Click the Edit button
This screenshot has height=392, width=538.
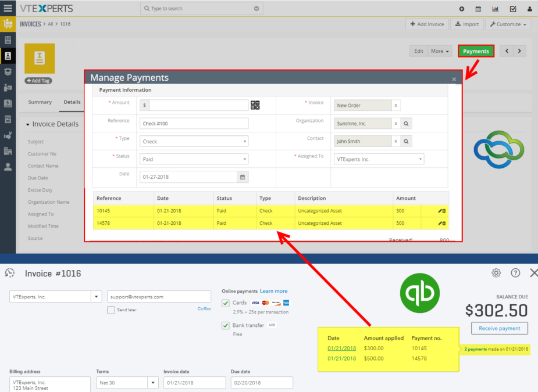coord(419,51)
